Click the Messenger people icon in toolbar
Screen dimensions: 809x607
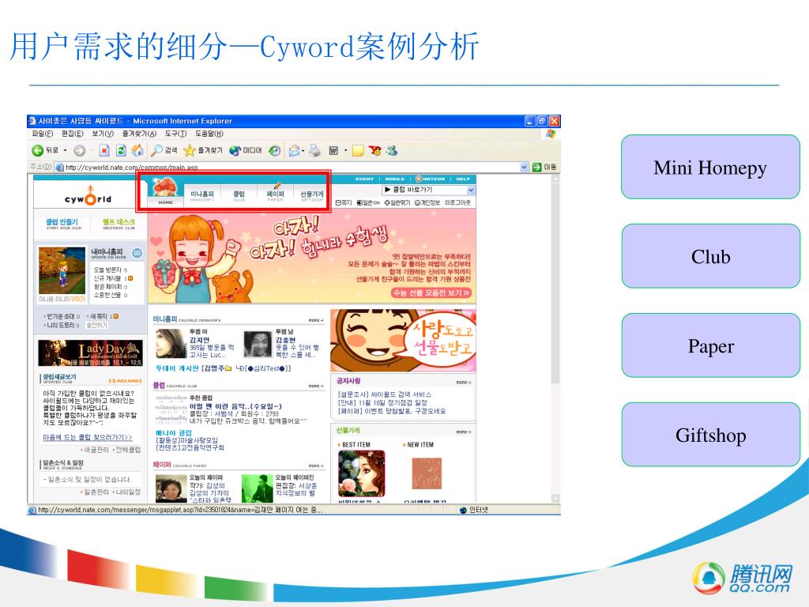pos(392,150)
